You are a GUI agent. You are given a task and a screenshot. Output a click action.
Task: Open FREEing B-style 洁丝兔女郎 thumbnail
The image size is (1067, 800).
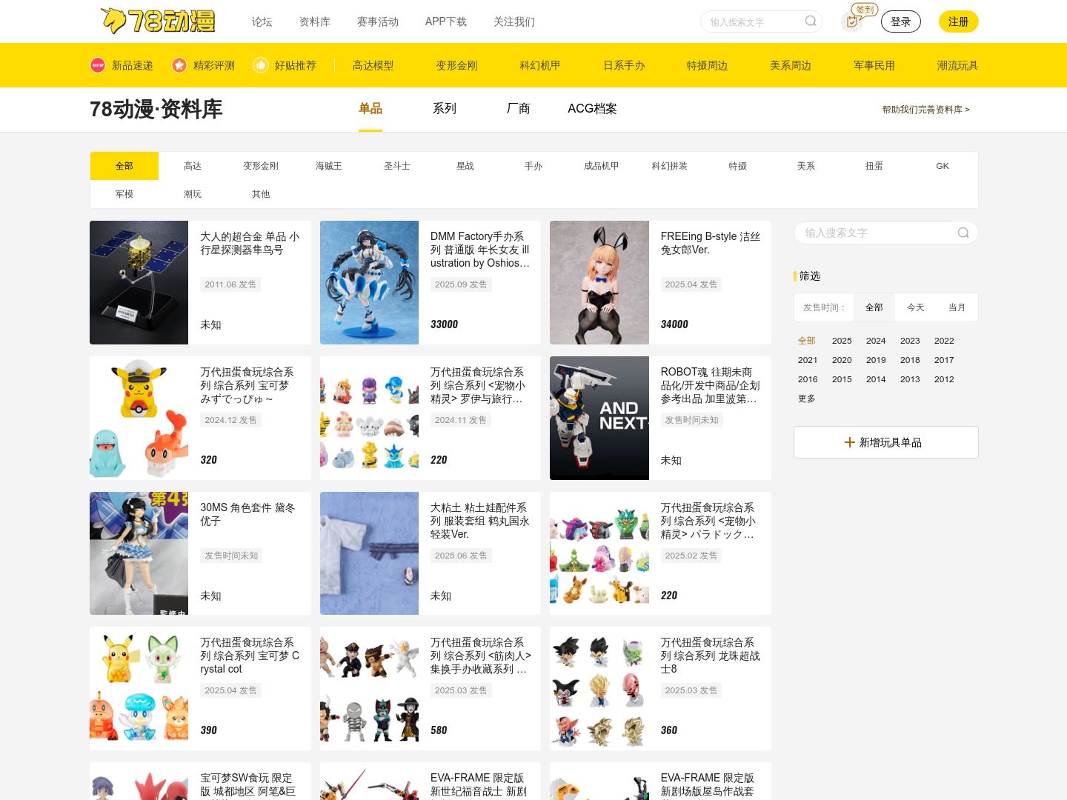click(x=599, y=282)
